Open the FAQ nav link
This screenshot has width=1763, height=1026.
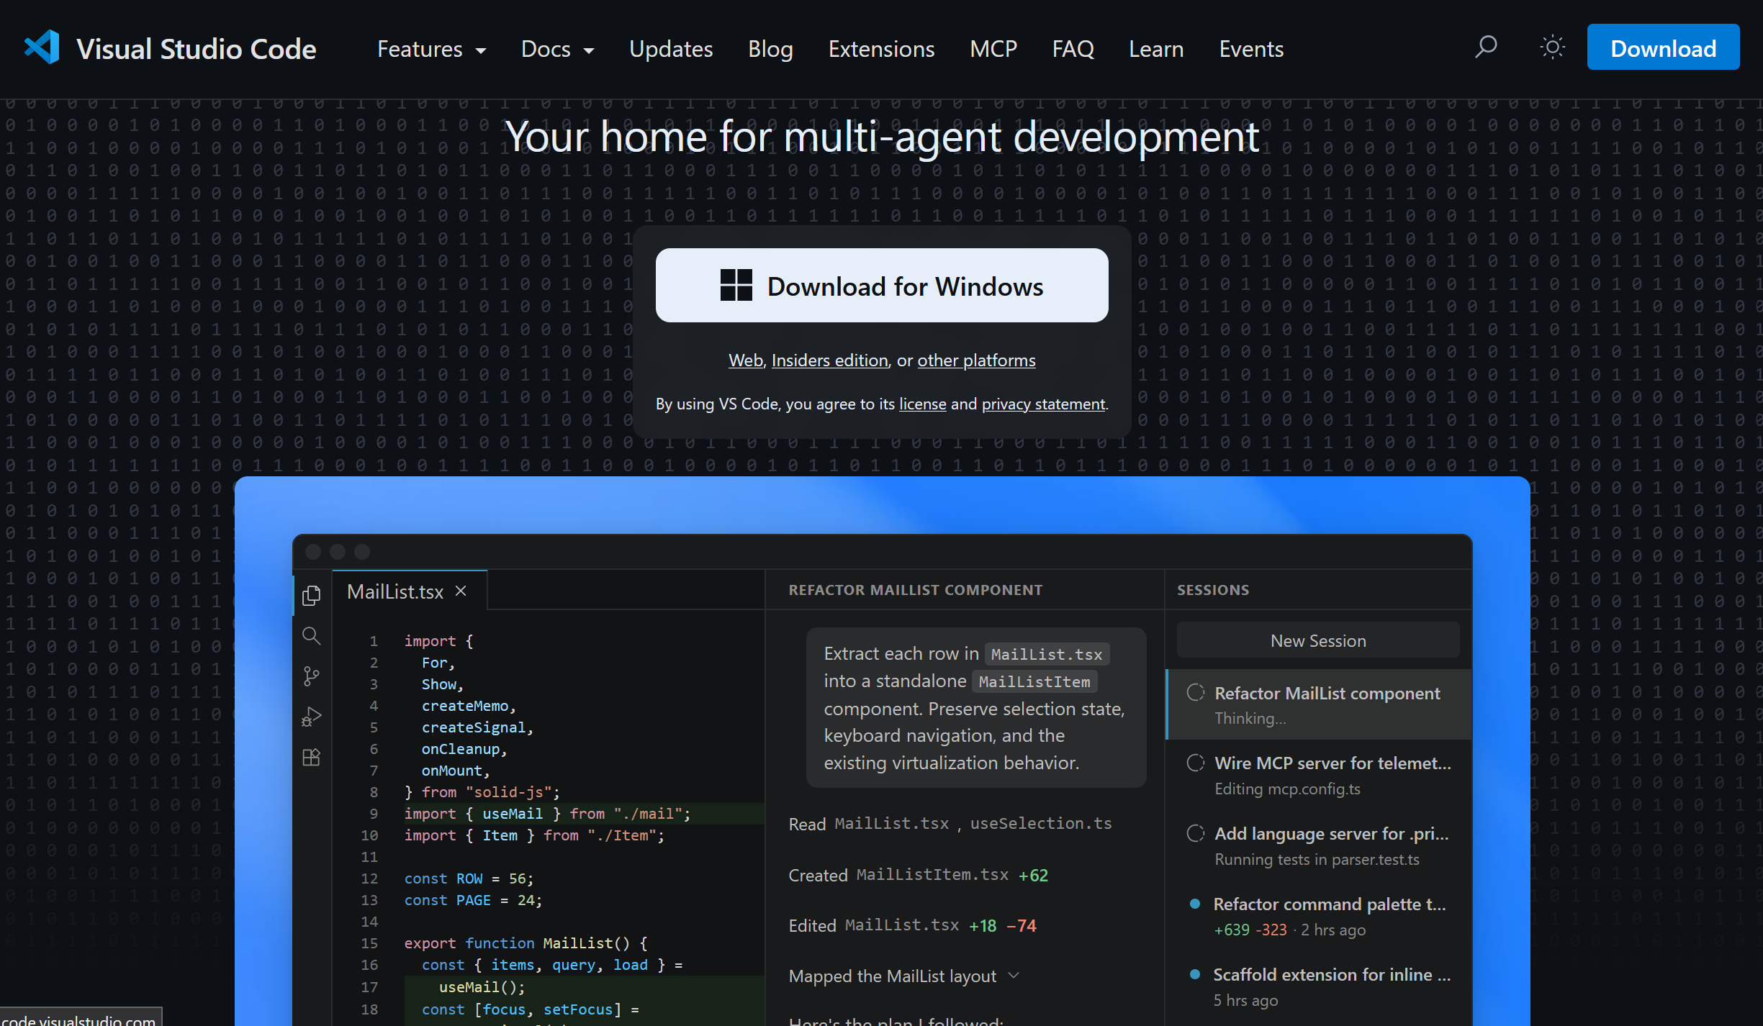1073,49
